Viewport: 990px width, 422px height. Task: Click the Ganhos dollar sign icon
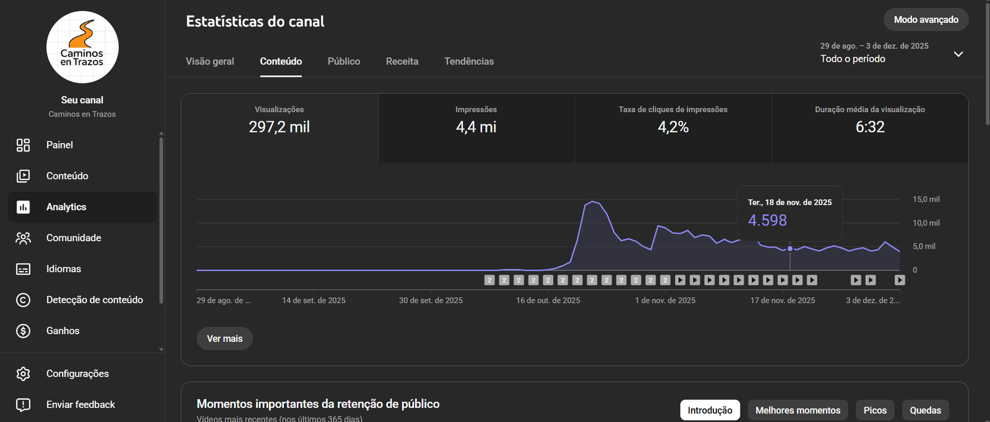tap(23, 330)
